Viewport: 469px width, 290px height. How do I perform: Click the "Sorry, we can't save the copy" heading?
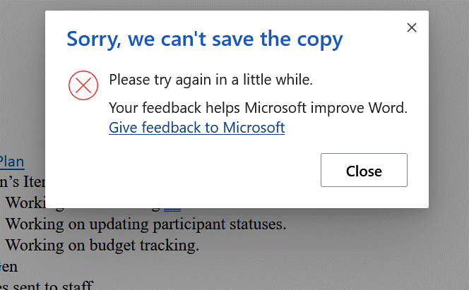pos(205,39)
